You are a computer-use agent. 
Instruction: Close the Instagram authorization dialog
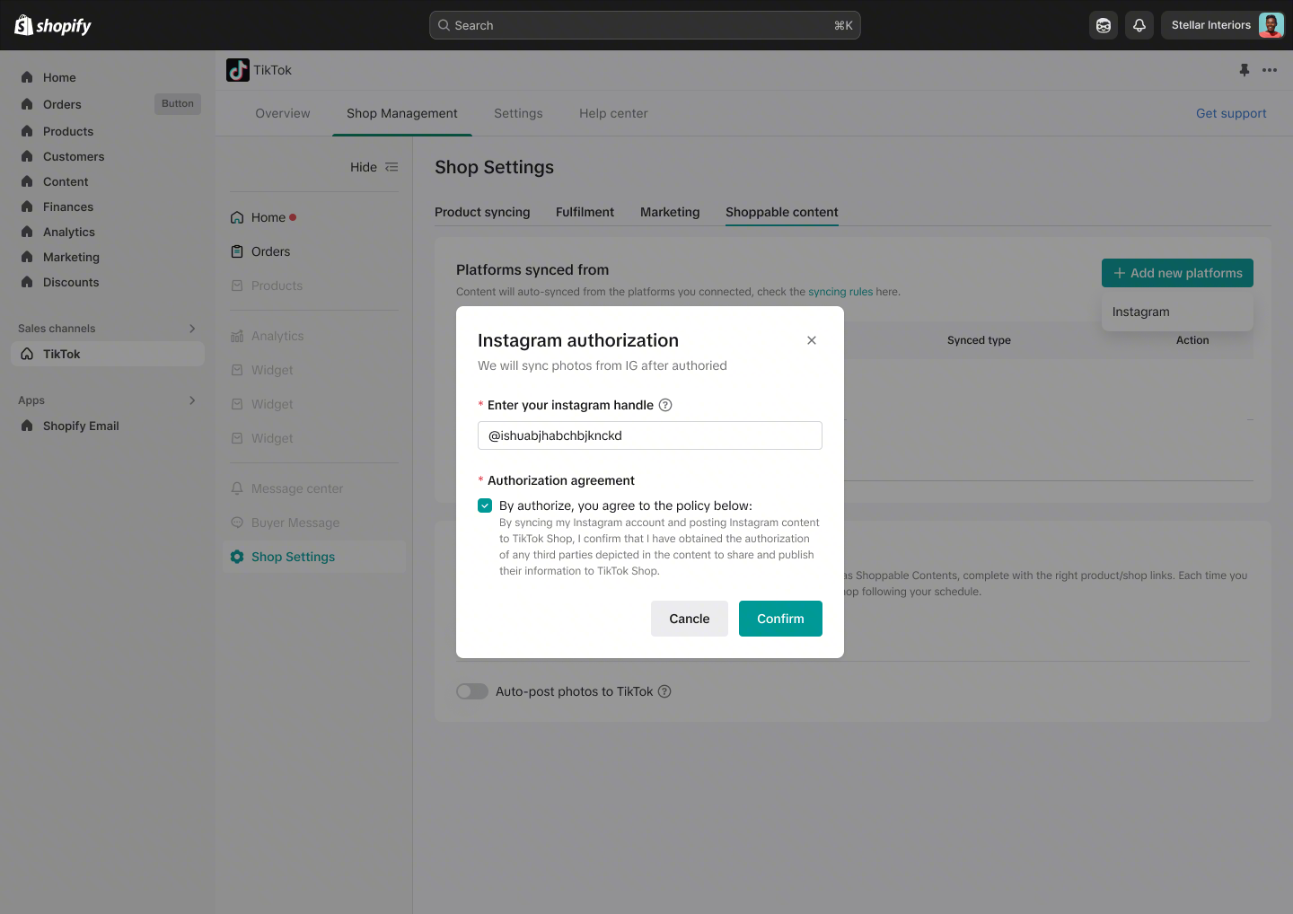click(x=812, y=340)
